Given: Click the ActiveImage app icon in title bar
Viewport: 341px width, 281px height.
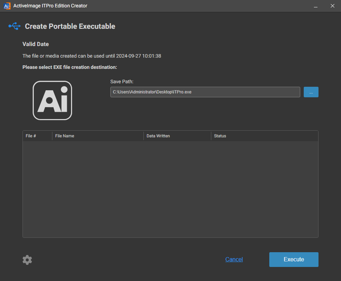Looking at the screenshot, I should (7, 6).
